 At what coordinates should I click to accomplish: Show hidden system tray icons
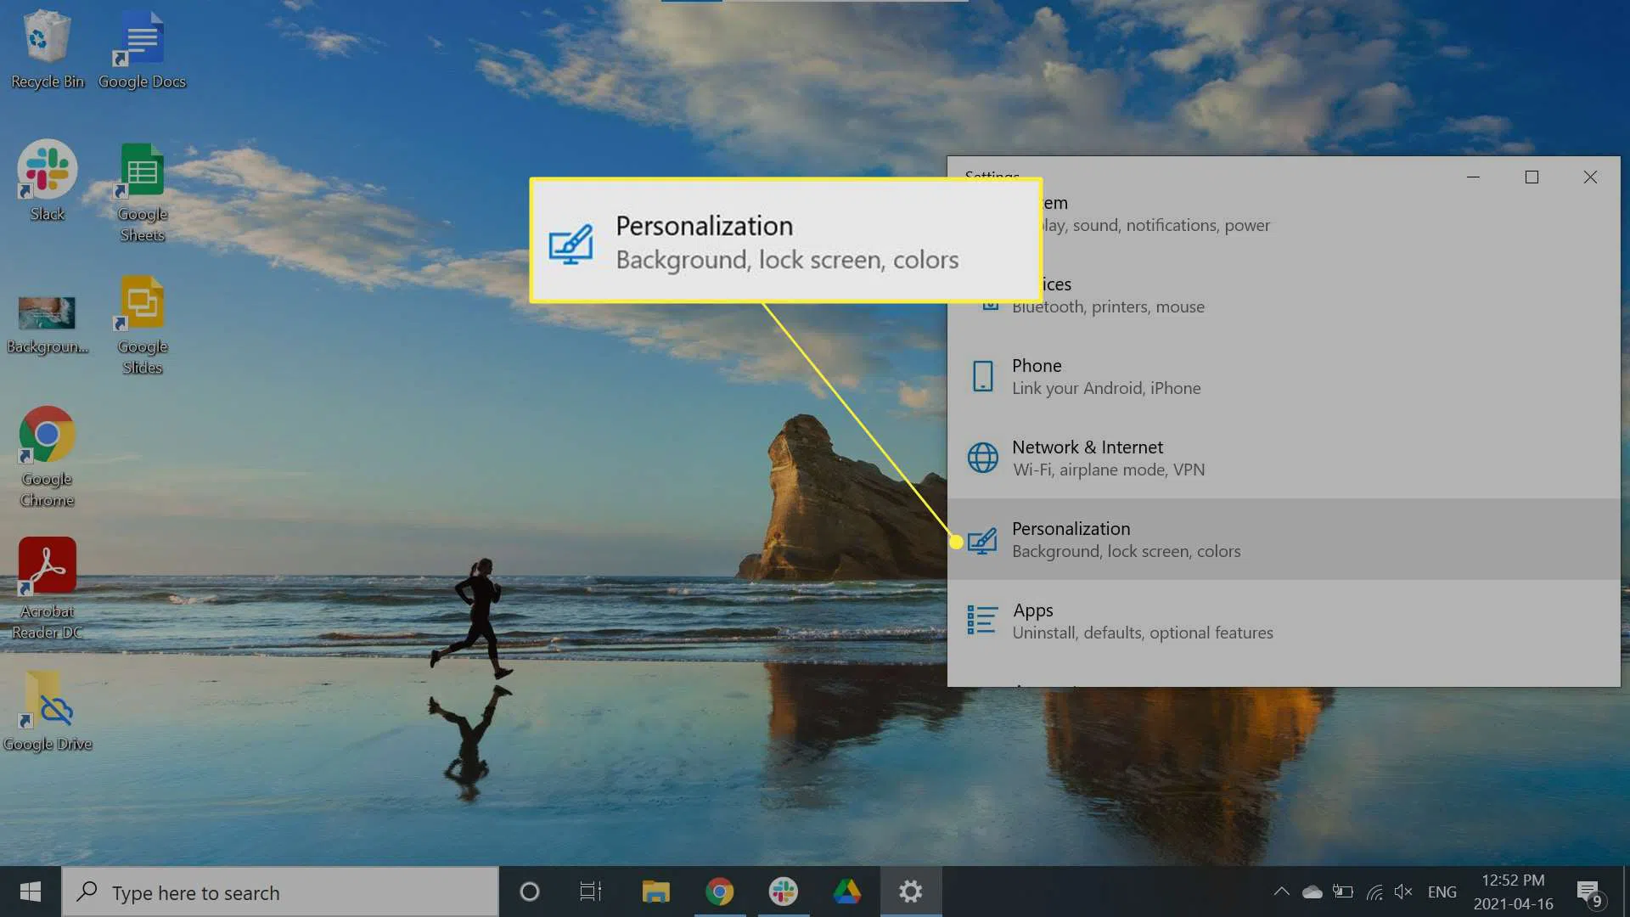pos(1281,892)
